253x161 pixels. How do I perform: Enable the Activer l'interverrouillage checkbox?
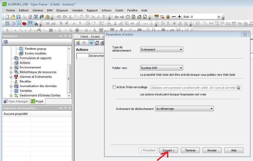114,87
